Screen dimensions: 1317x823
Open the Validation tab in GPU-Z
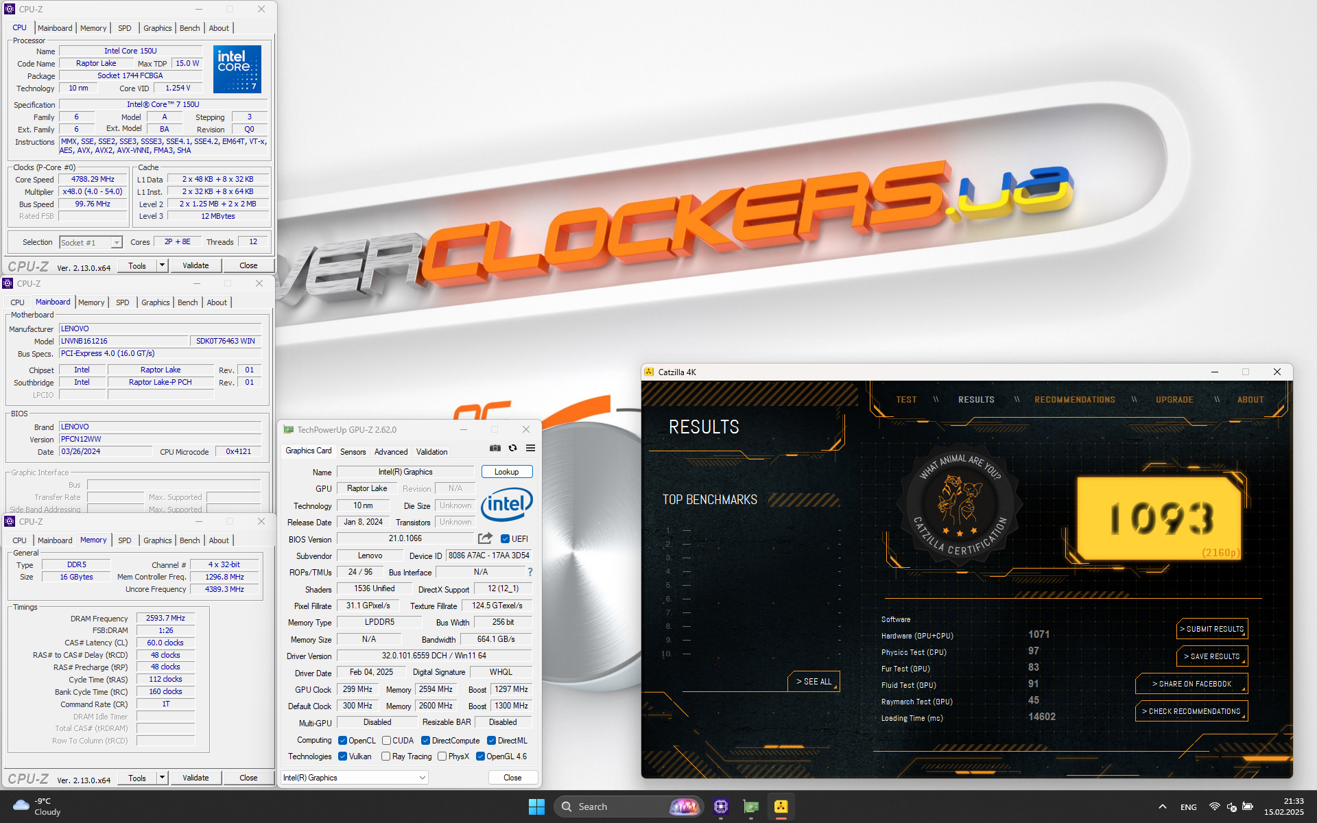click(x=432, y=452)
